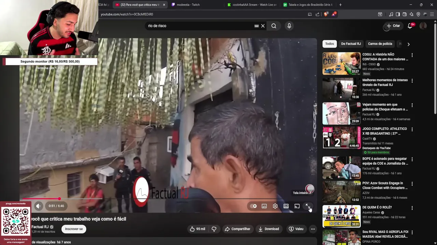The height and width of the screenshot is (245, 437).
Task: Toggle the browser sidebar panel icon
Action: pyautogui.click(x=398, y=14)
